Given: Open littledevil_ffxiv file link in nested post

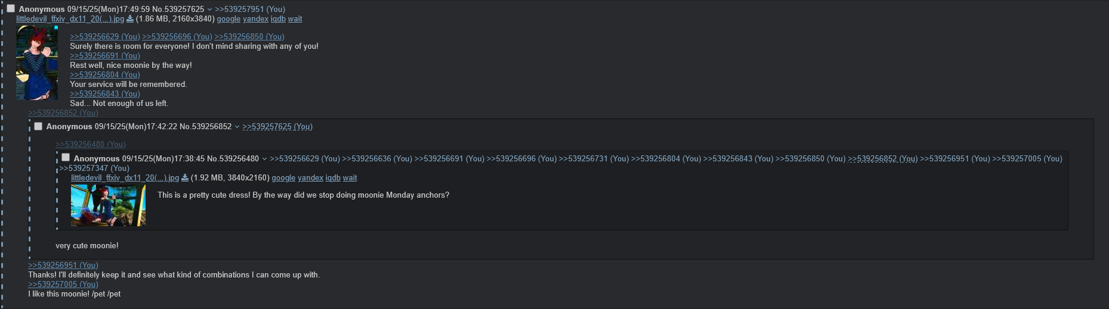Looking at the screenshot, I should coord(125,178).
